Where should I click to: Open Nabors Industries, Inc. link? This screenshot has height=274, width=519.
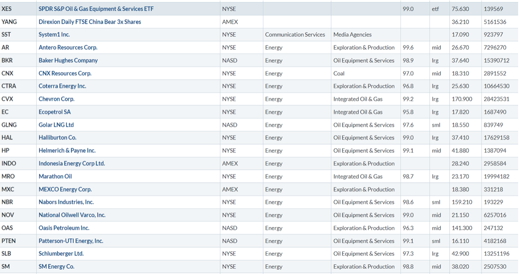[66, 202]
